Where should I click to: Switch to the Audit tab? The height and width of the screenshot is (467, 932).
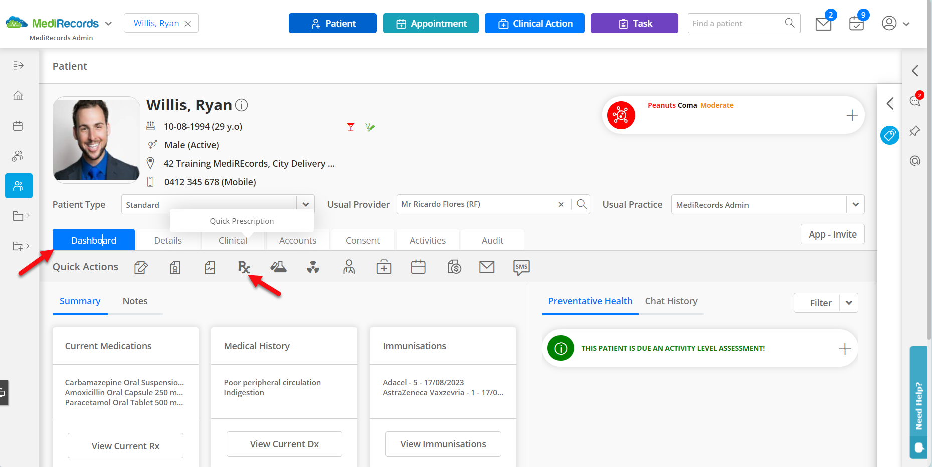[x=492, y=241]
